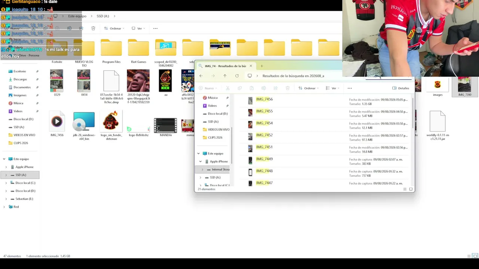Open the Ordenar dropdown in the SSD window
Screen dimensions: 479x269
pyautogui.click(x=115, y=28)
